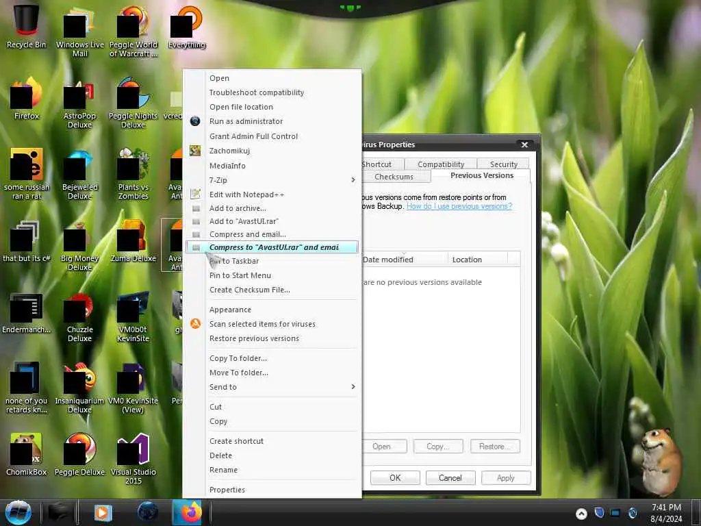Show hidden system tray icons
Viewport: 701px width, 526px height.
point(581,514)
